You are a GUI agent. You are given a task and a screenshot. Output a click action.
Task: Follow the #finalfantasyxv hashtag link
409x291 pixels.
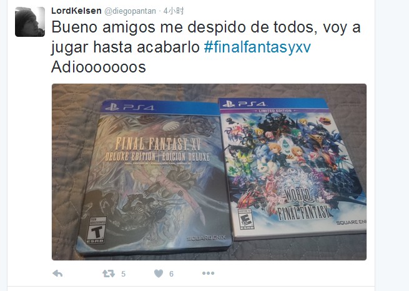(x=257, y=47)
